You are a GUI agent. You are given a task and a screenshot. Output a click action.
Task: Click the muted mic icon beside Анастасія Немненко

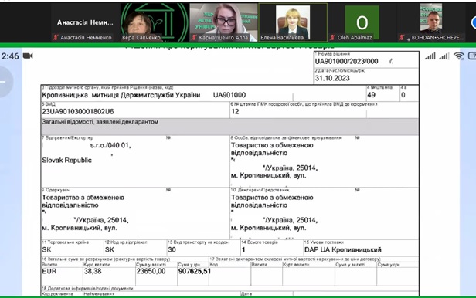click(x=56, y=38)
